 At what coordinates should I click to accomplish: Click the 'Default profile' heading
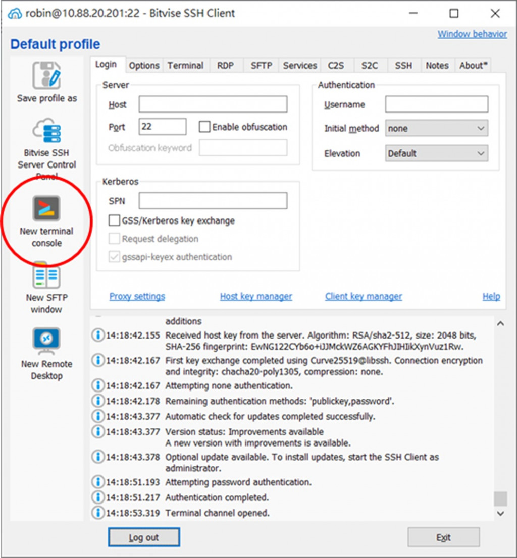(x=55, y=44)
